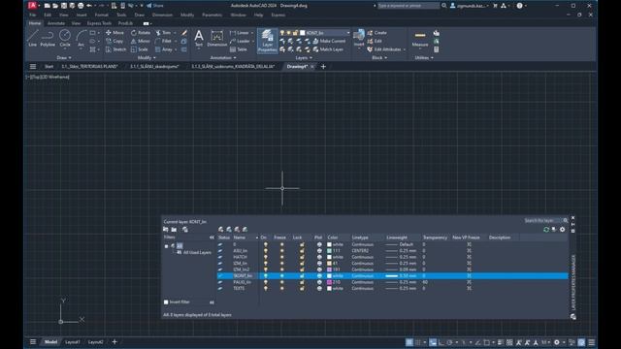Activate the Trim command
This screenshot has height=349, width=621.
coord(163,32)
